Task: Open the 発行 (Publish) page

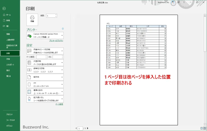Action: tap(8, 70)
